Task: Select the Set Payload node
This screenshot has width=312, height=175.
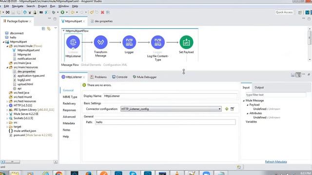Action: pos(186,42)
